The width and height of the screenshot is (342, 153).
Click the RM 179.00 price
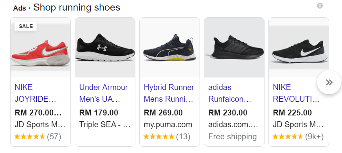click(99, 113)
